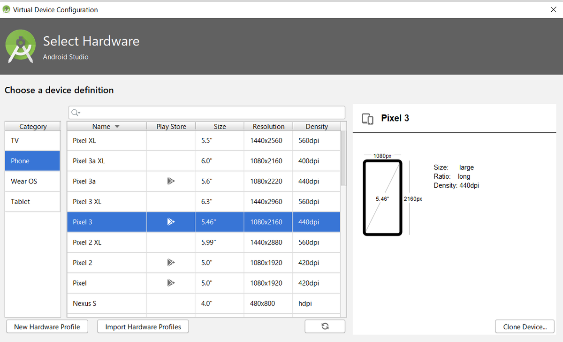Select the Phone category

pos(32,161)
